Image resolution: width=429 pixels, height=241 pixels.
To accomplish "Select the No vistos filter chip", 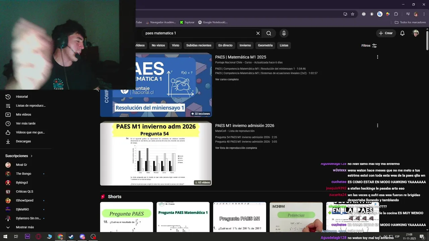I will (x=158, y=45).
